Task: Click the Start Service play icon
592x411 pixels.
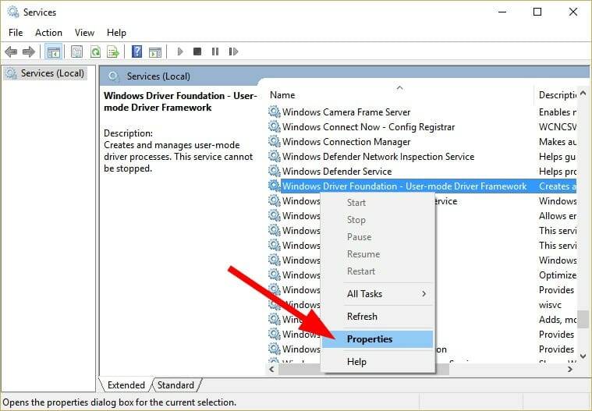Action: (x=180, y=51)
